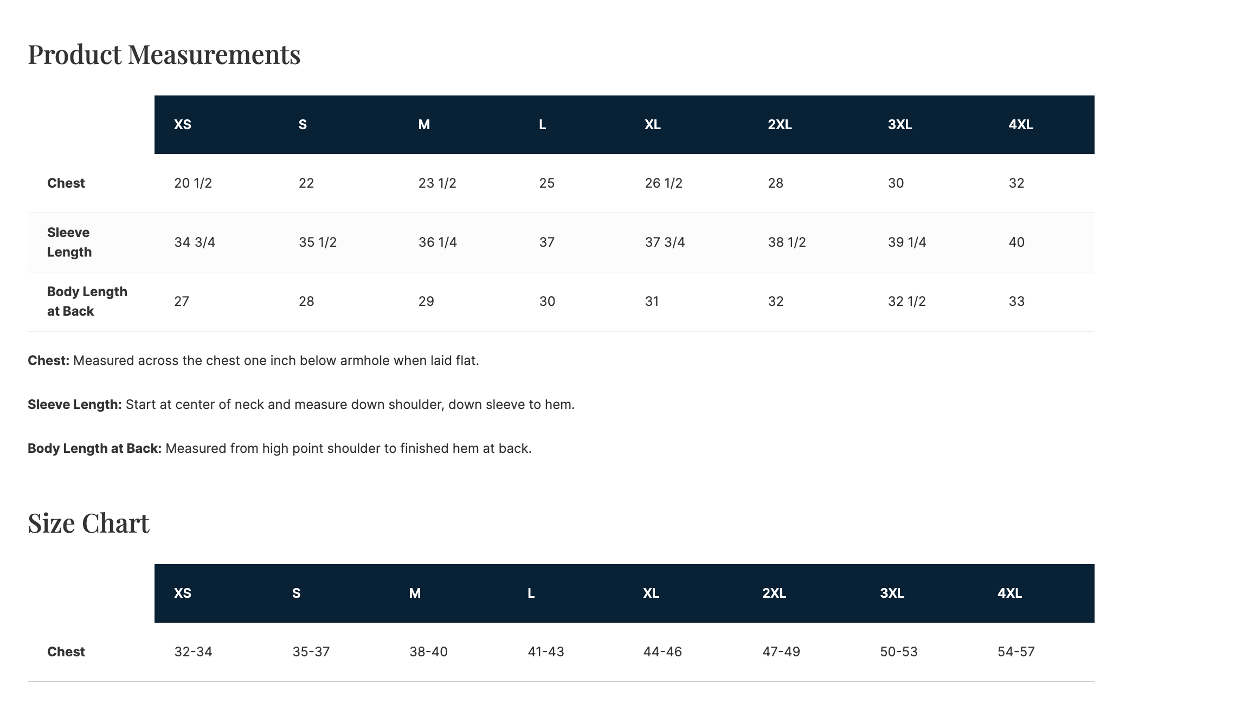
Task: Click the bold Sleeve Length: description label
Action: (x=75, y=405)
